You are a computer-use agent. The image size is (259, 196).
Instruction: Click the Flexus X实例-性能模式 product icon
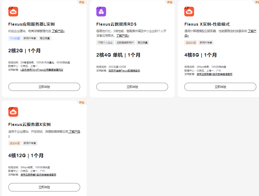(x=189, y=12)
